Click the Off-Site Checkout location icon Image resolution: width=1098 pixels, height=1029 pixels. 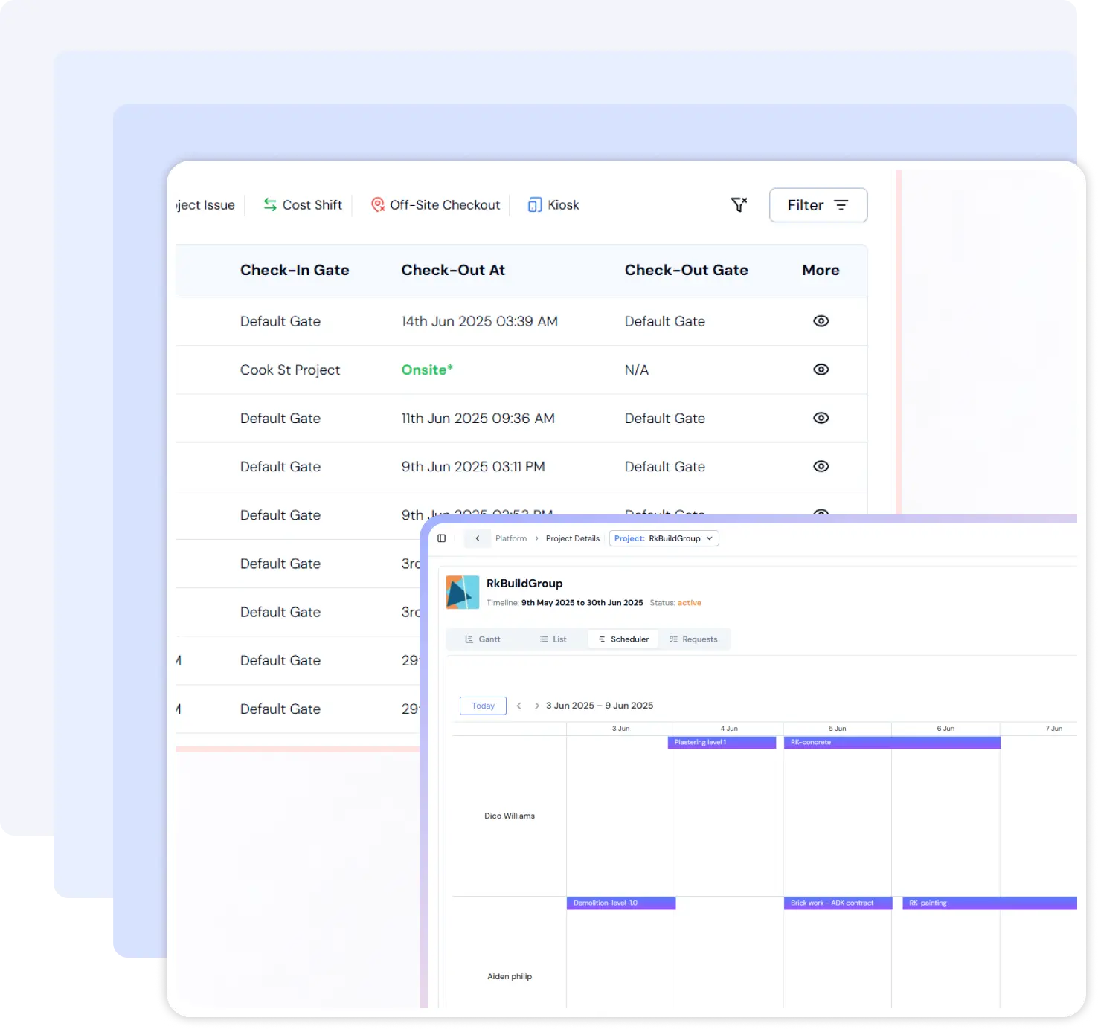click(378, 204)
